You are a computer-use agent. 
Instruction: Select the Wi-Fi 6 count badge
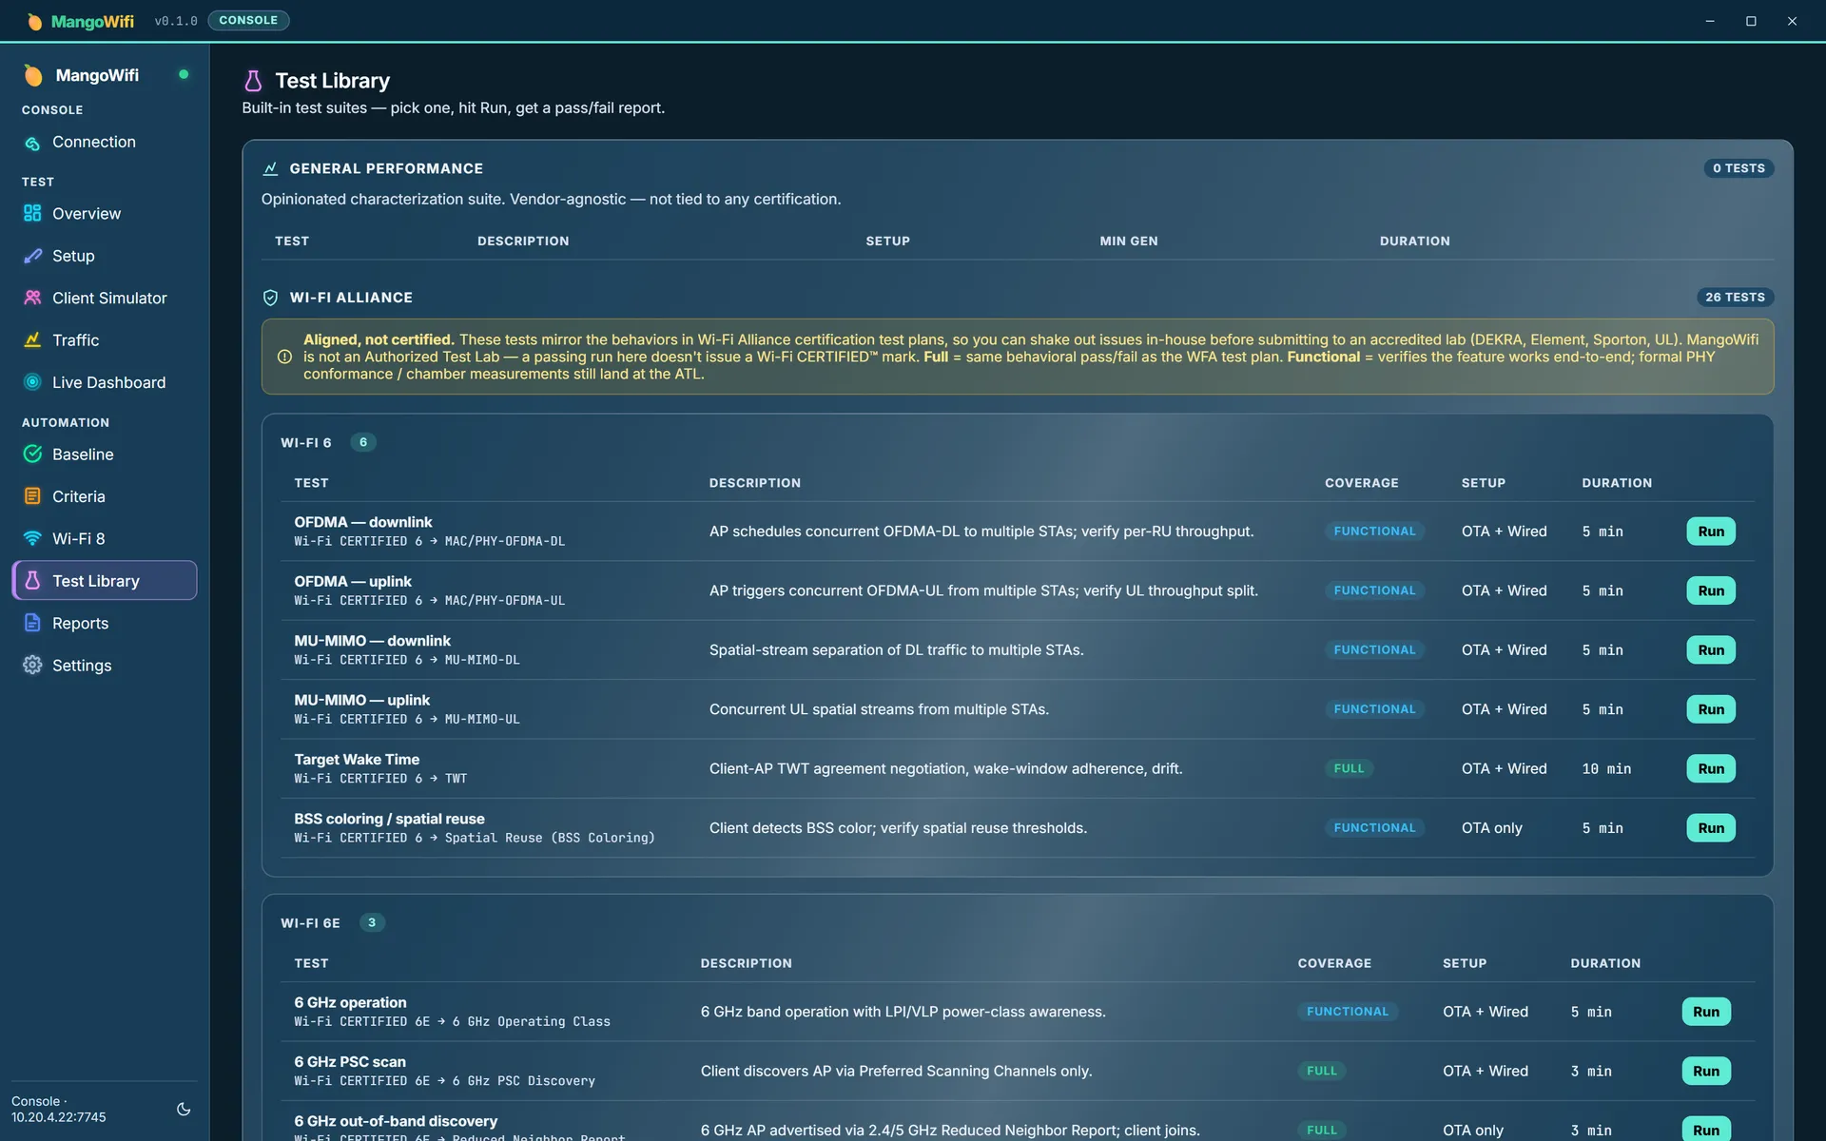point(362,442)
